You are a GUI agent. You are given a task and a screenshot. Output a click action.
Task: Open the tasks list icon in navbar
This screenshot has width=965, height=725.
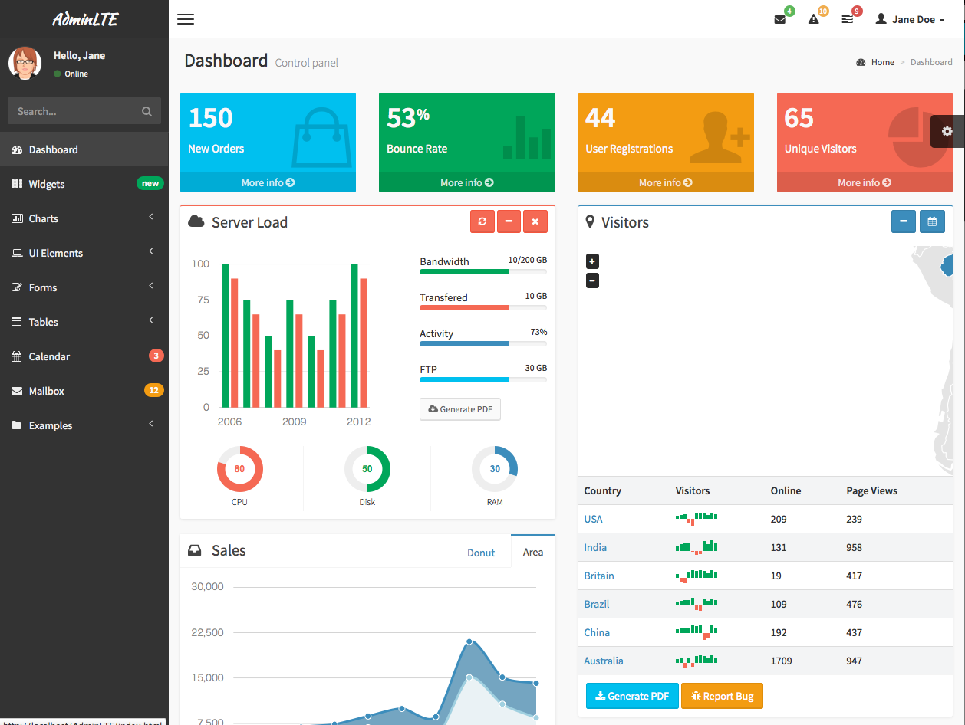[848, 19]
